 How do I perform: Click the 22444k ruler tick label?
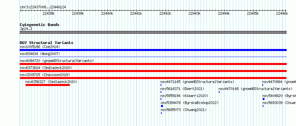coord(224,13)
